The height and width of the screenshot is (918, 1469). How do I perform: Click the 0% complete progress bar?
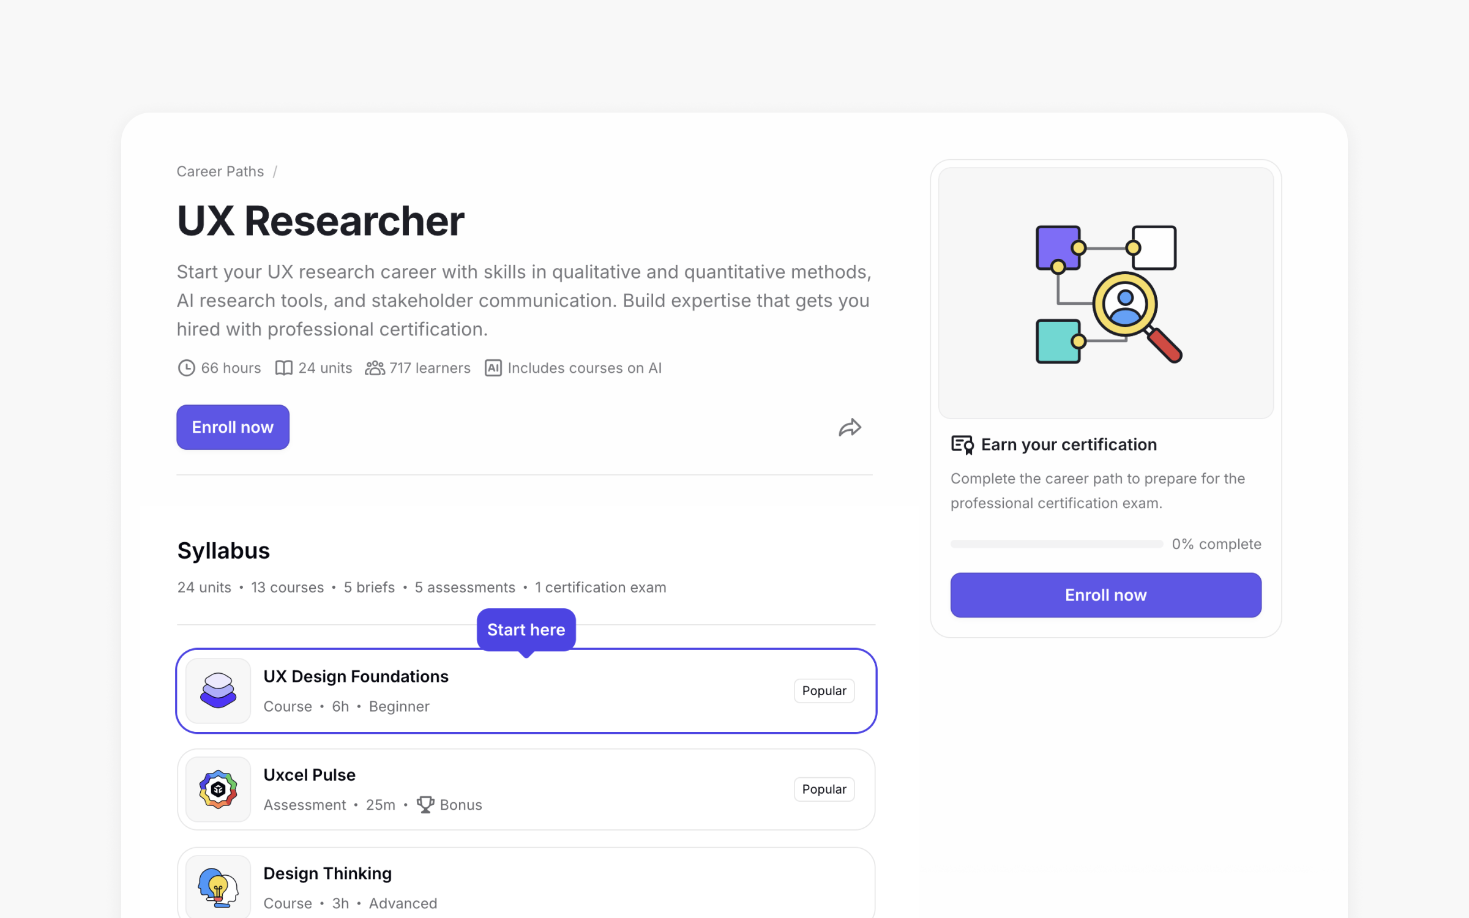[1056, 543]
